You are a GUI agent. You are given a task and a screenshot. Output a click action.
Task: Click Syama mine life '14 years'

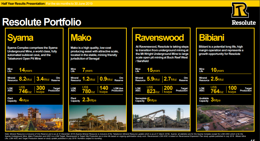tap(25, 70)
